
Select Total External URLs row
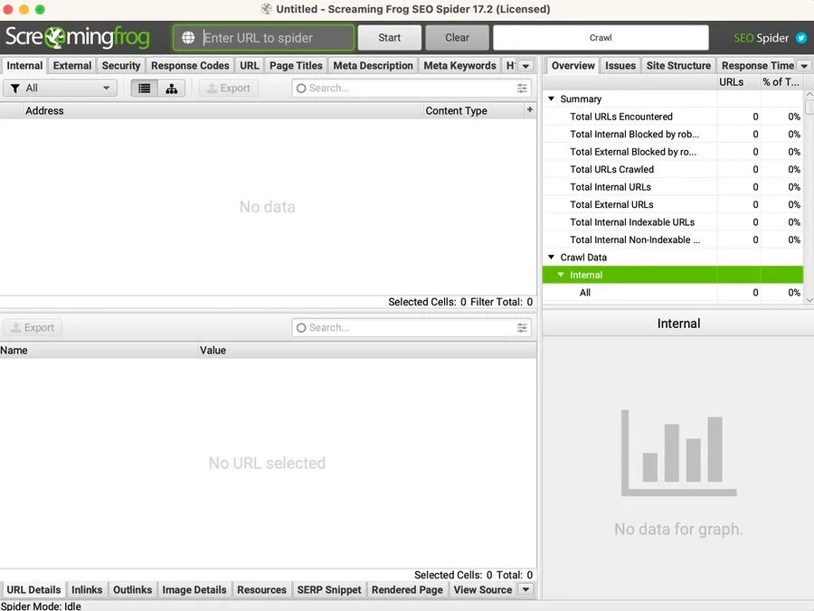(673, 205)
